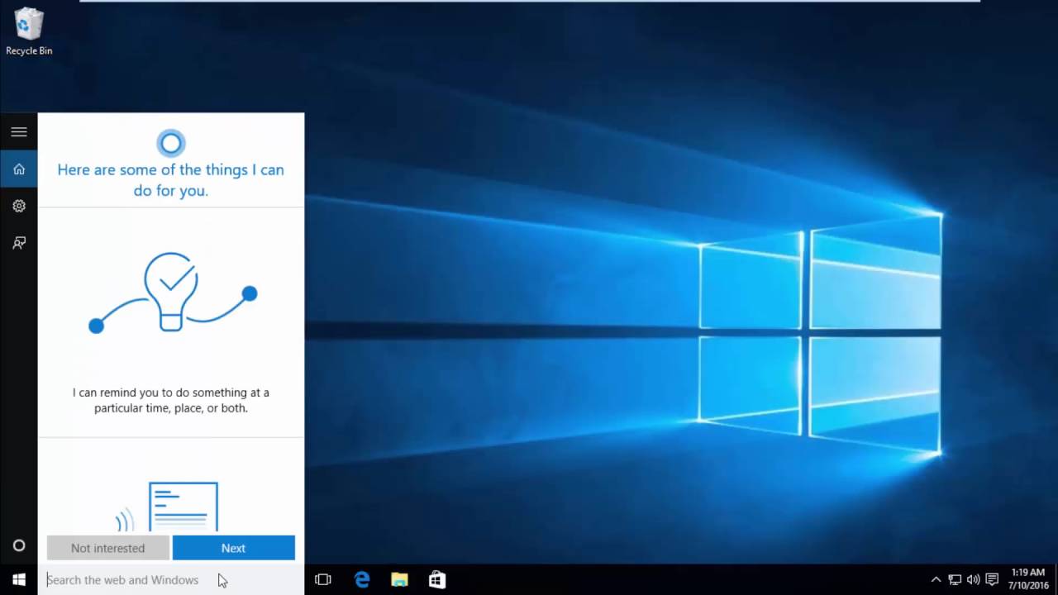1058x595 pixels.
Task: Expand the Cortana hamburger menu
Action: coord(19,131)
